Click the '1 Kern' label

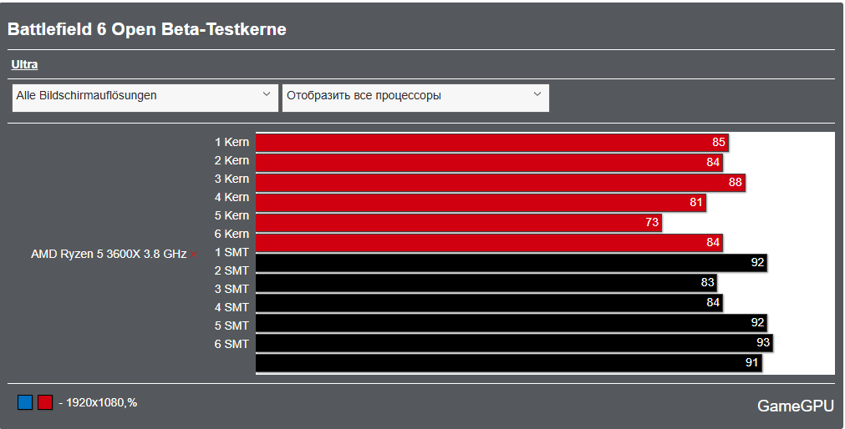tap(232, 142)
